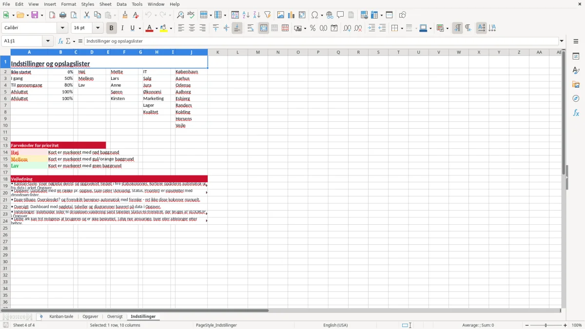Click the Cut scissors icon
This screenshot has width=585, height=329.
pos(87,15)
